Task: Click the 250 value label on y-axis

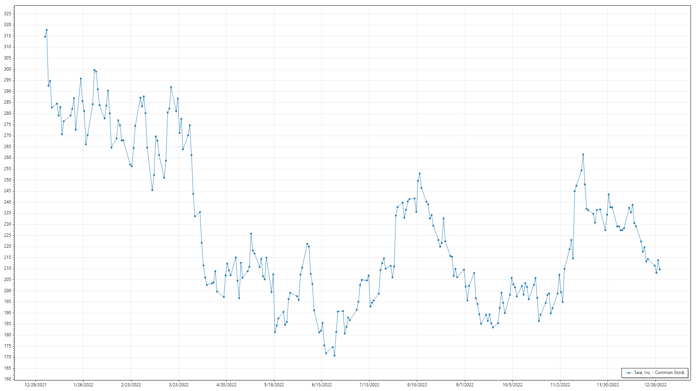Action: coord(8,180)
